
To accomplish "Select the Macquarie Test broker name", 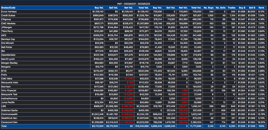I will click(9, 94).
